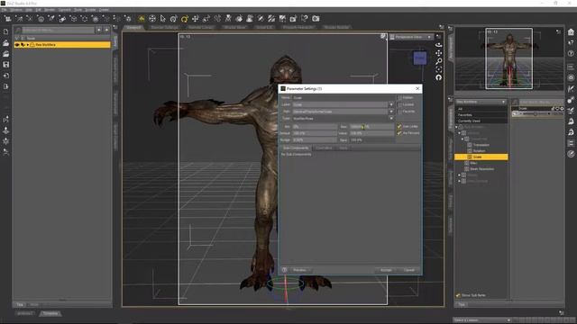Click the New Scene icon in left sidebar
The width and height of the screenshot is (577, 324).
point(6,32)
